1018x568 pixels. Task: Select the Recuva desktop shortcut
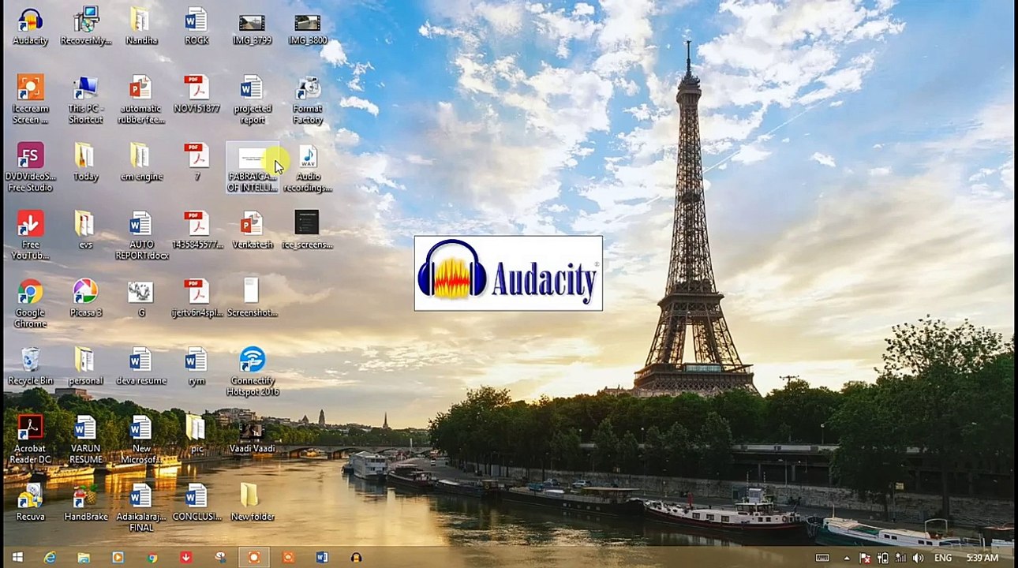click(30, 502)
